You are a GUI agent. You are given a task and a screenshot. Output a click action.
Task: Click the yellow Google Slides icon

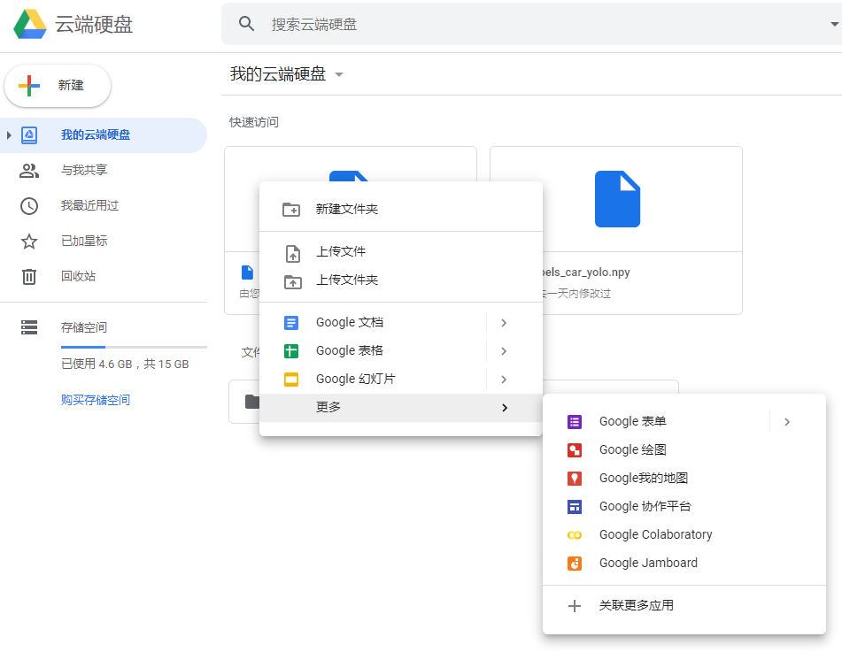point(291,380)
